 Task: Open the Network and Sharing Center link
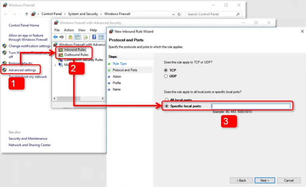pyautogui.click(x=29, y=145)
